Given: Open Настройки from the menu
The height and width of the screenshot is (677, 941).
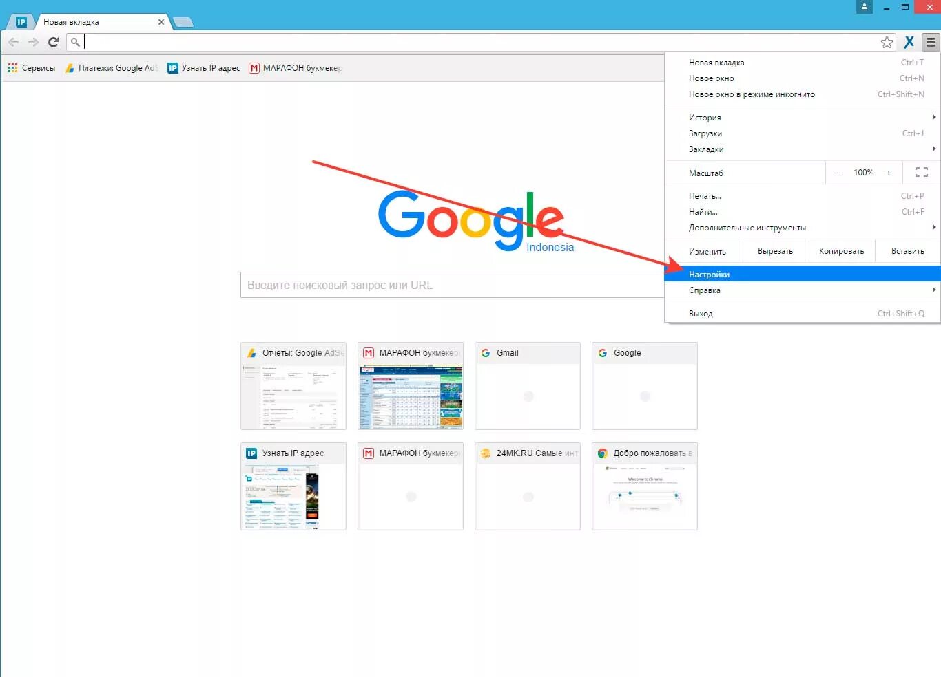Looking at the screenshot, I should tap(803, 274).
